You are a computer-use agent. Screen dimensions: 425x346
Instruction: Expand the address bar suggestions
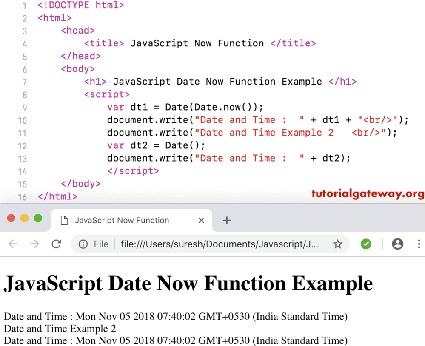click(213, 244)
